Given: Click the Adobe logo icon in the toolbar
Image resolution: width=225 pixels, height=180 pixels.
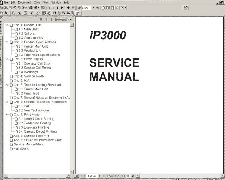Looking at the screenshot, I should pyautogui.click(x=186, y=8).
